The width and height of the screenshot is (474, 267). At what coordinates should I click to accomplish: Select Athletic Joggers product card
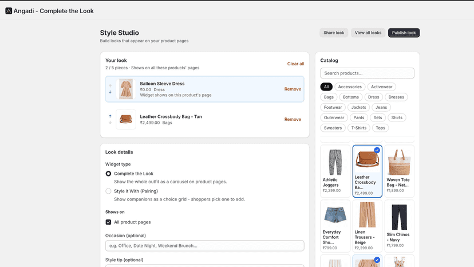coord(335,171)
